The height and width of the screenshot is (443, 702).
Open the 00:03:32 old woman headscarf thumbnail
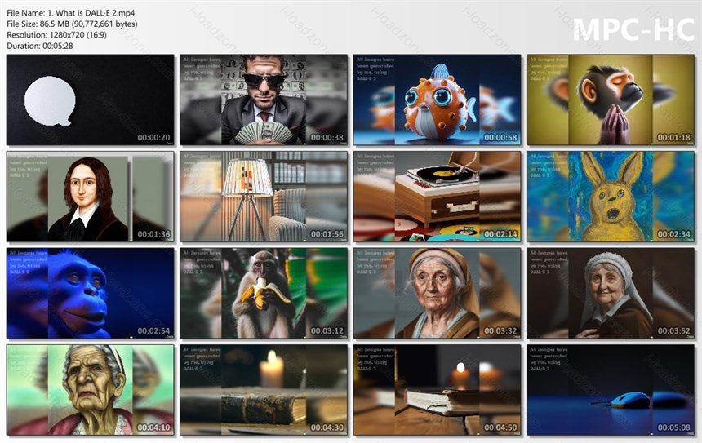coord(437,293)
